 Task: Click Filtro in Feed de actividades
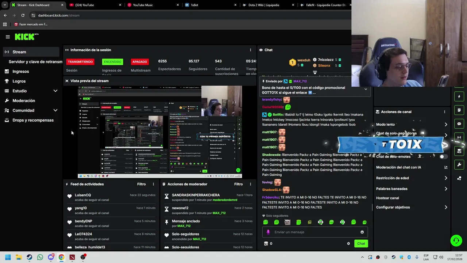[141, 184]
